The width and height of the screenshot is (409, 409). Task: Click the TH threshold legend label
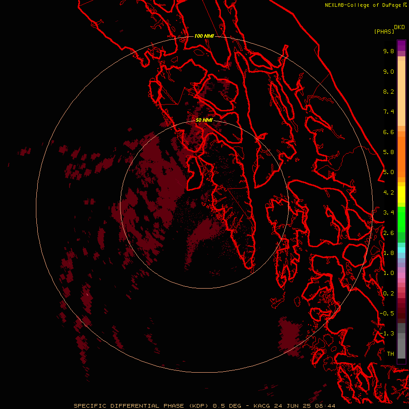(390, 354)
